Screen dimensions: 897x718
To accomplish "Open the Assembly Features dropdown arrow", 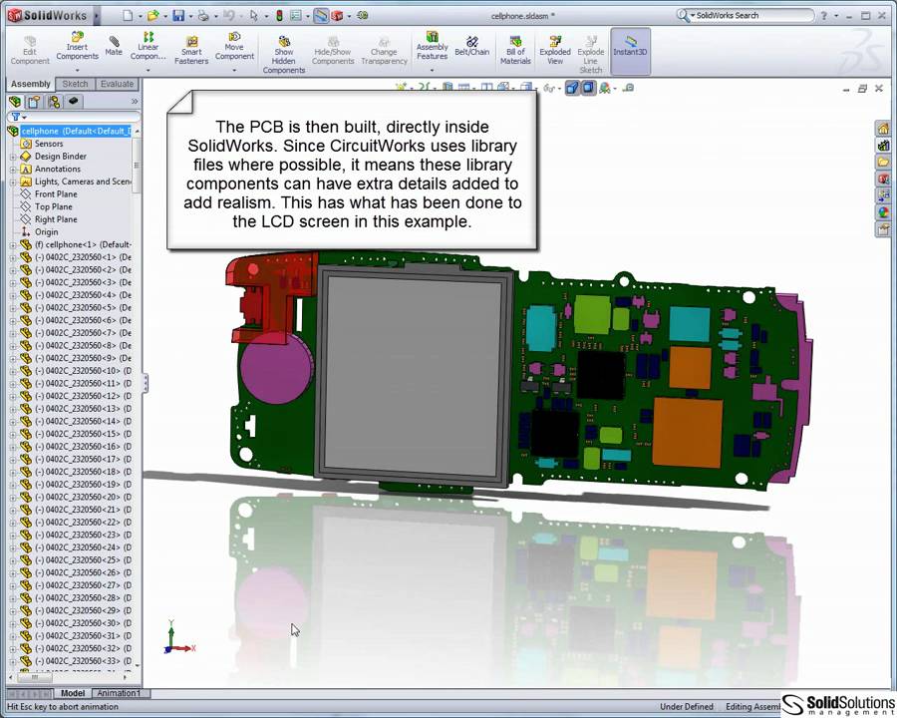I will pos(432,70).
